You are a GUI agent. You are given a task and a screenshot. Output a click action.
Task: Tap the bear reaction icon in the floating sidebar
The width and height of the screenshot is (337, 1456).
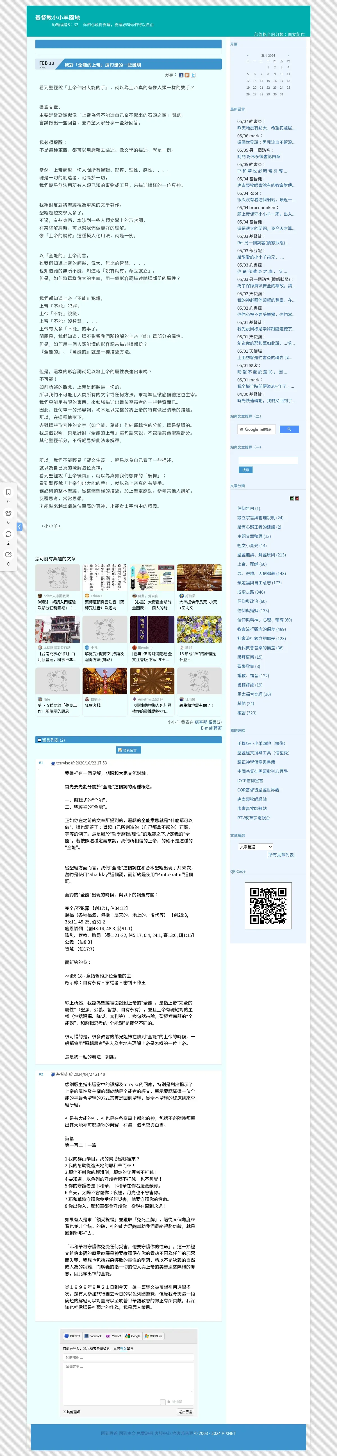[8, 513]
